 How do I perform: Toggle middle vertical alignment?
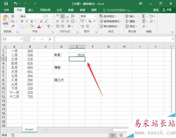coord(63,16)
